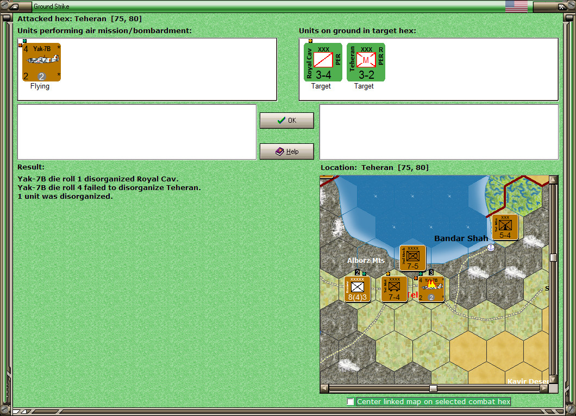Click the window system menu icon at title bar left

(14, 6)
